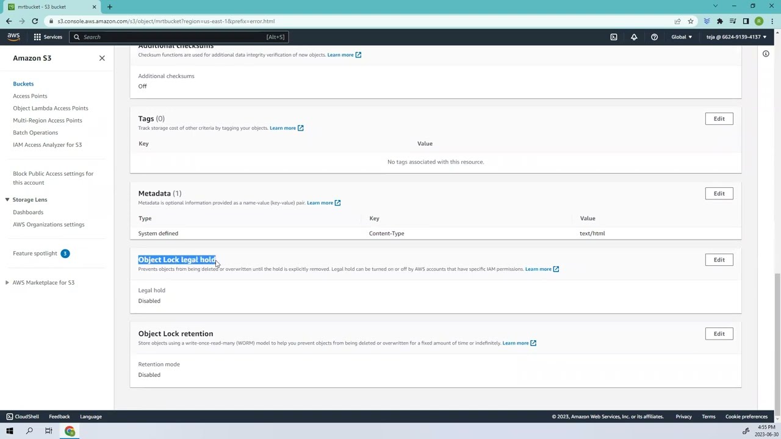Screen dimensions: 781x439
Task: Open the Feedback link in the footer
Action: pyautogui.click(x=59, y=417)
